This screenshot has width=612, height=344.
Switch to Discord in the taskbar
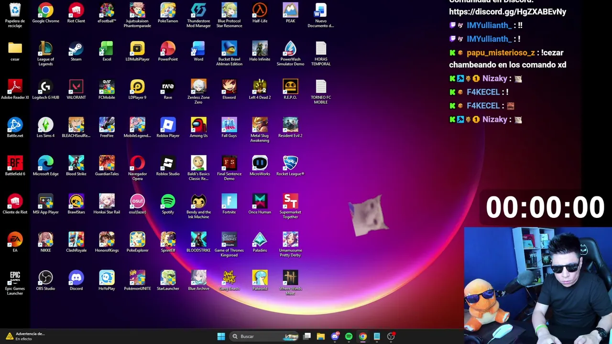(x=335, y=336)
